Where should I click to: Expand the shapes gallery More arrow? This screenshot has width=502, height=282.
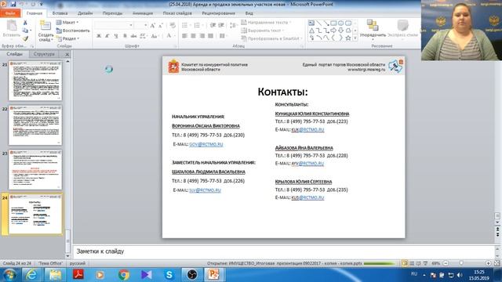tap(355, 38)
